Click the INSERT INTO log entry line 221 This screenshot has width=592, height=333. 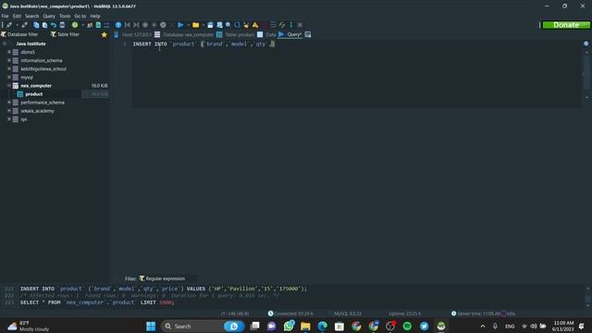(x=164, y=289)
